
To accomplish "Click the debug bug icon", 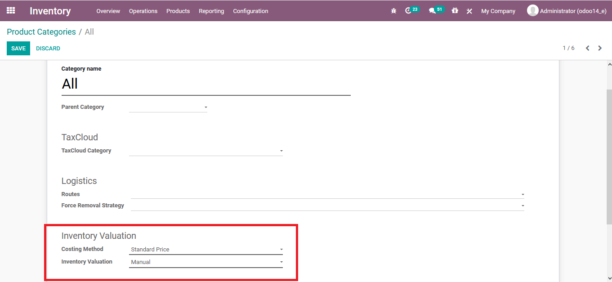I will [394, 11].
